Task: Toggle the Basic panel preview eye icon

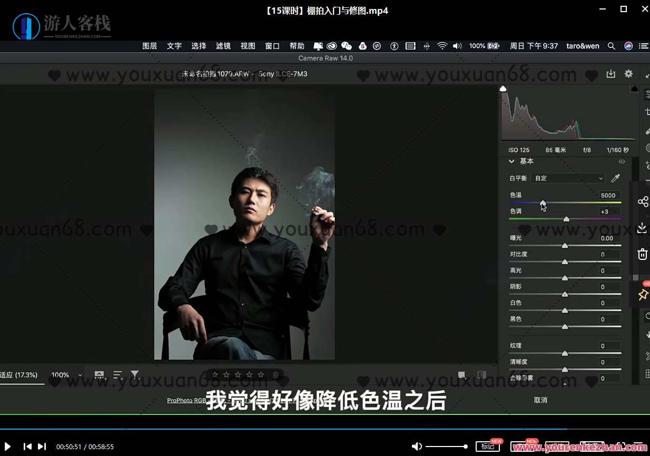Action: point(622,161)
